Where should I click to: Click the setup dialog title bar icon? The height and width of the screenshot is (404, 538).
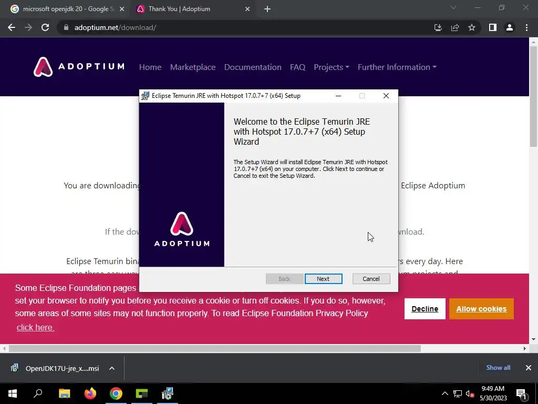pos(146,96)
